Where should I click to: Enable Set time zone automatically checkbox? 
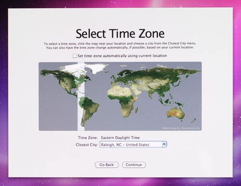pyautogui.click(x=75, y=56)
